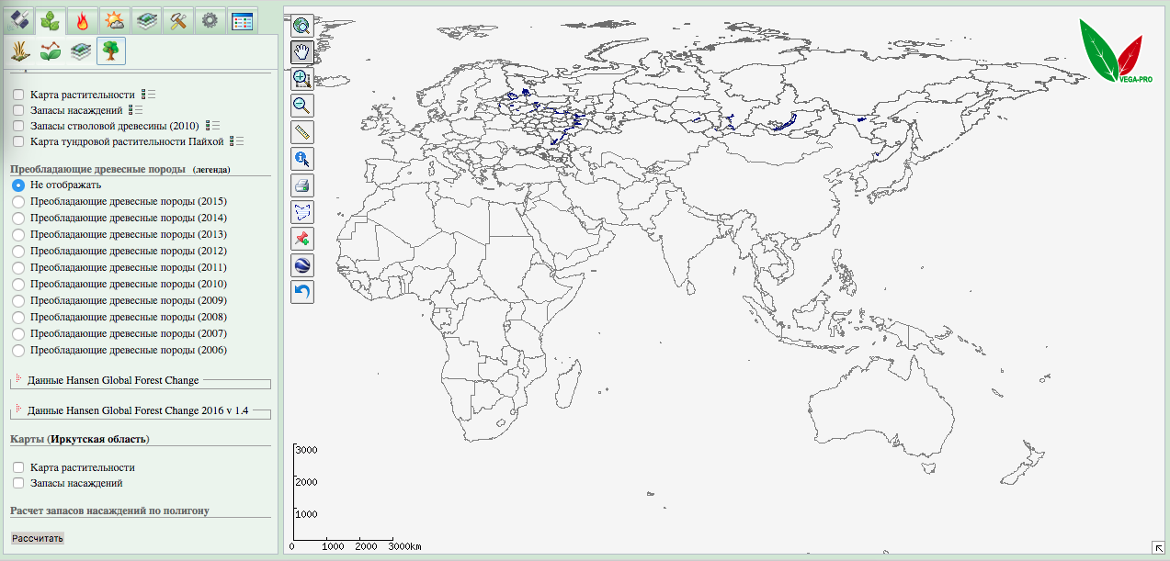Select the ruler measurement tool
Viewport: 1170px width, 561px height.
click(x=302, y=132)
